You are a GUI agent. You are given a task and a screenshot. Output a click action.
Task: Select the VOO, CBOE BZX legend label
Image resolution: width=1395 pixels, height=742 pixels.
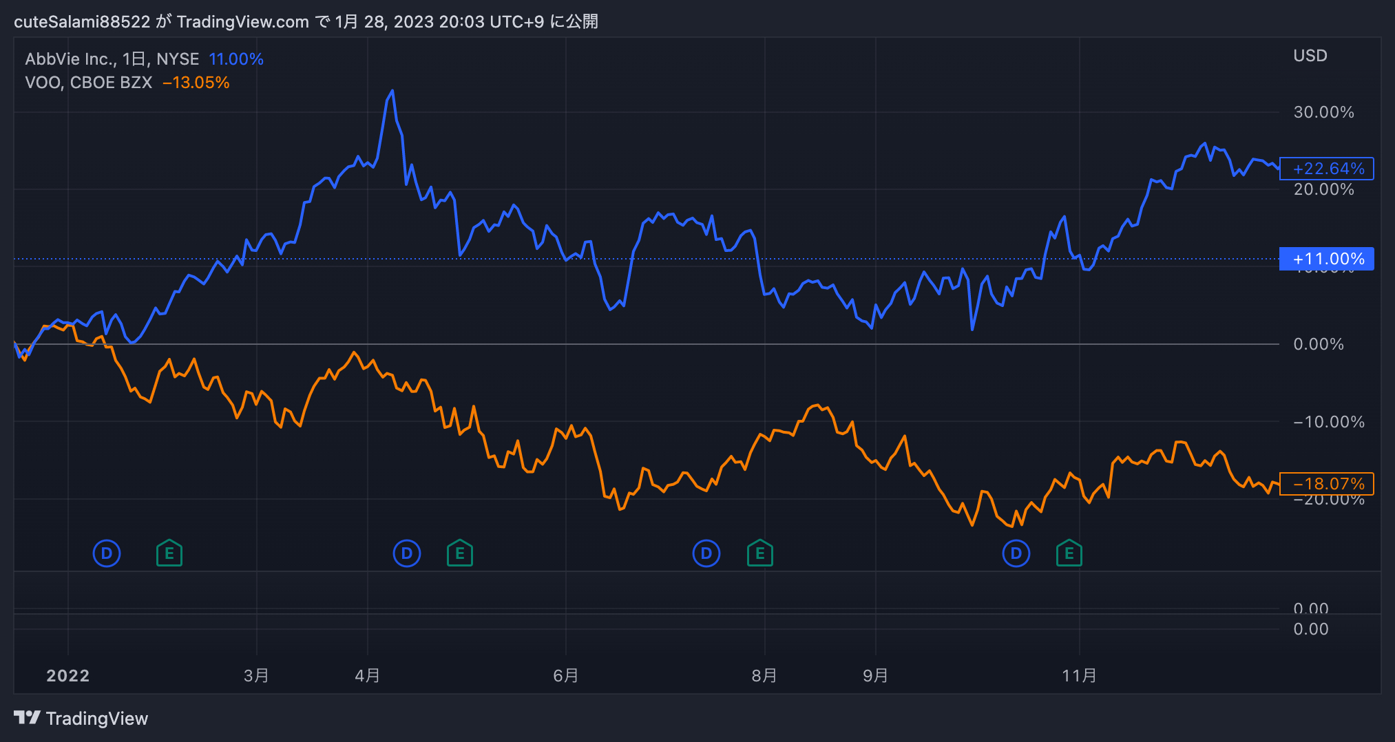pyautogui.click(x=88, y=83)
